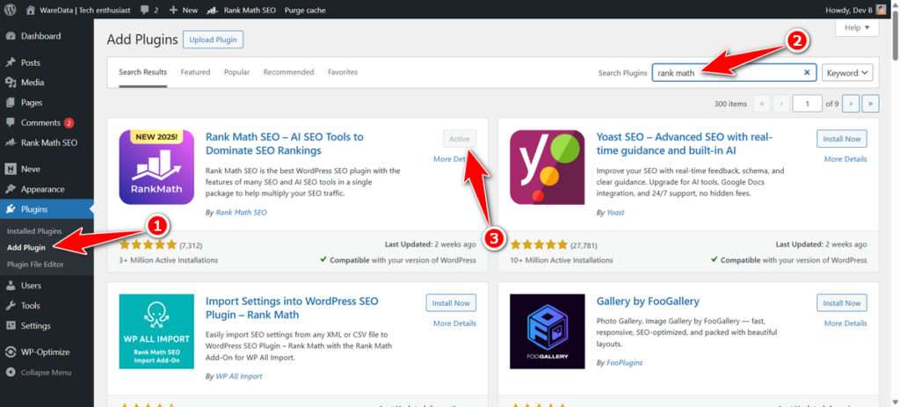Viewport: 900px width, 407px height.
Task: Open Installed Plugins submenu
Action: 34,231
